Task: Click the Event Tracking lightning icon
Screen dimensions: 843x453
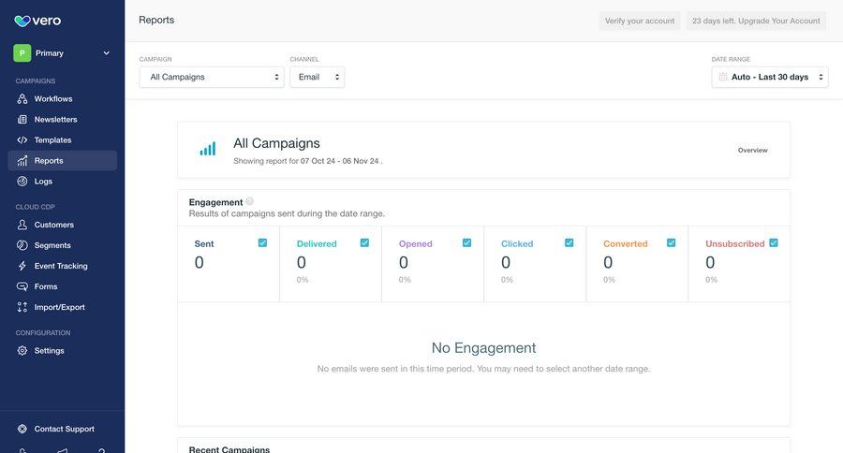Action: 22,266
